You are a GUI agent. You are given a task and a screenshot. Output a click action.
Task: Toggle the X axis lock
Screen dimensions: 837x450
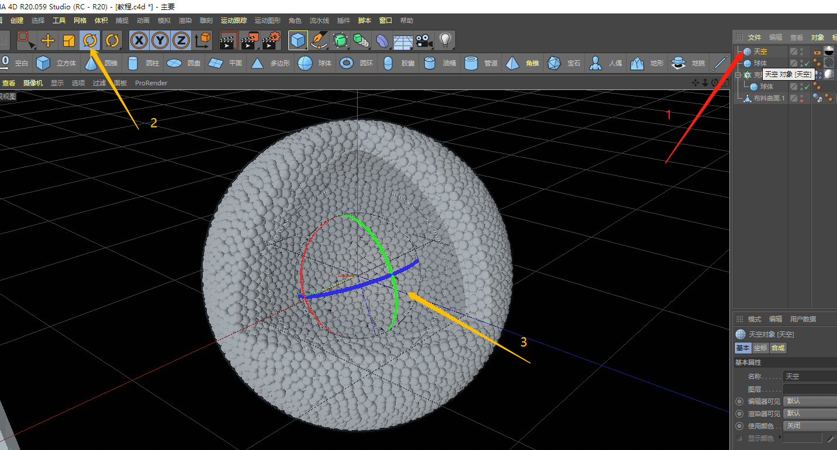pyautogui.click(x=139, y=40)
